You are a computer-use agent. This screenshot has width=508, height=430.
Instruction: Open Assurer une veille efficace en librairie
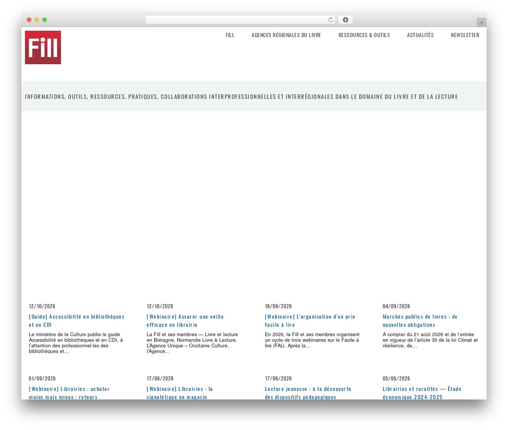(185, 321)
